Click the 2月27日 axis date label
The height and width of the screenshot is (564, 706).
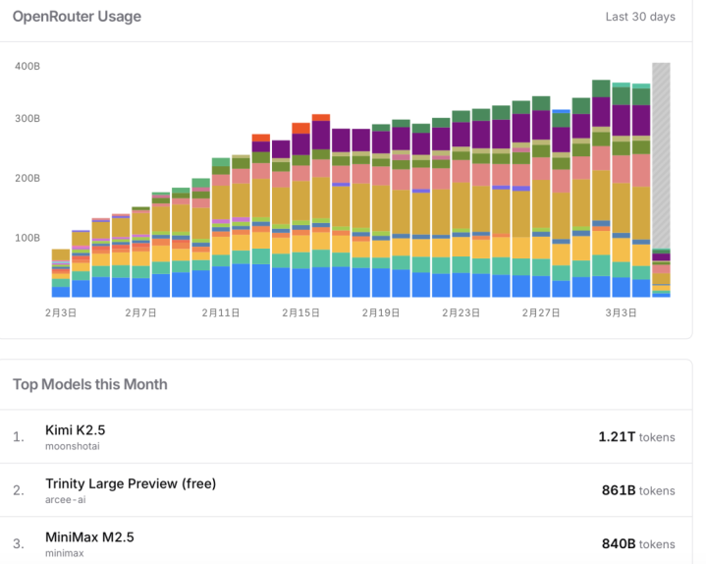(541, 312)
